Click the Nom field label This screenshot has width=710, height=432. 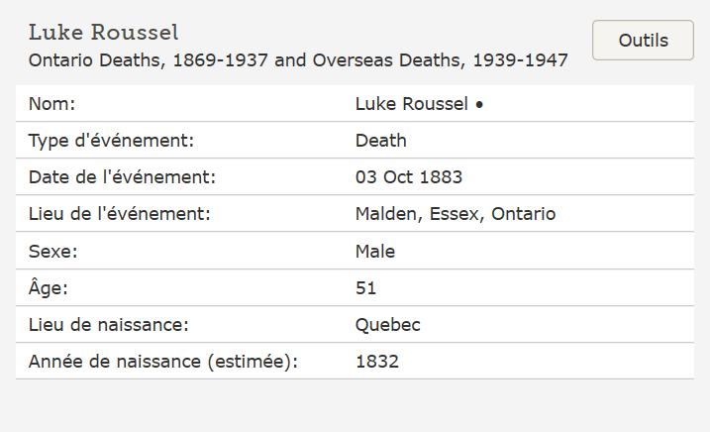[51, 104]
